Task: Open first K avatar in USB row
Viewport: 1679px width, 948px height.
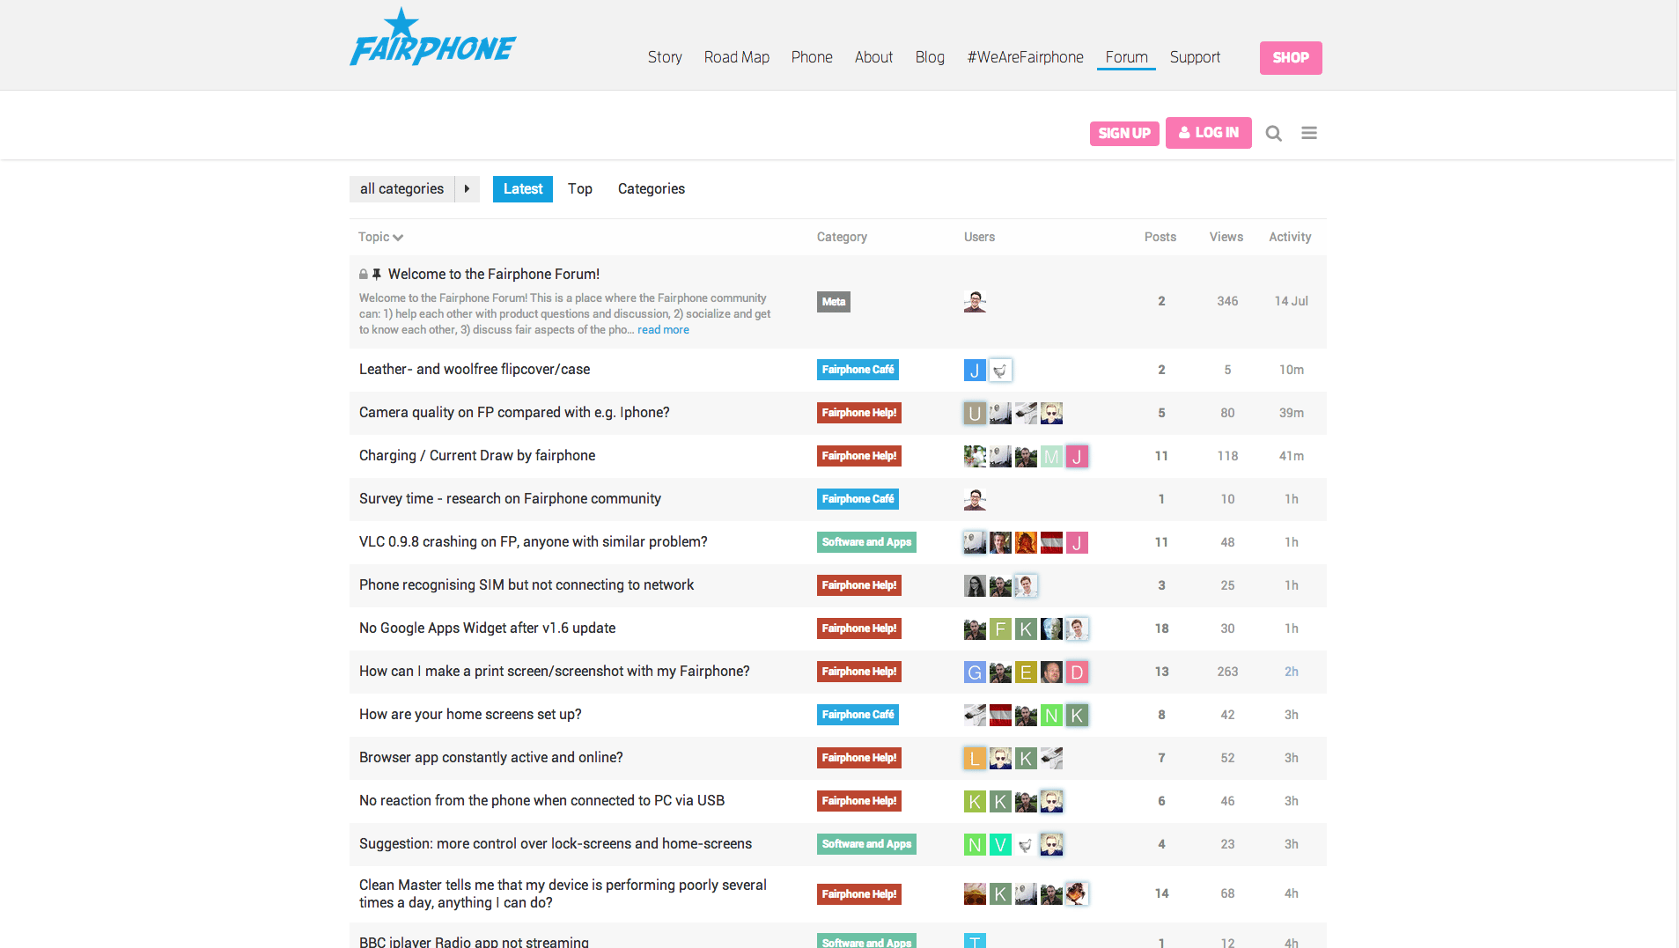Action: 975,802
